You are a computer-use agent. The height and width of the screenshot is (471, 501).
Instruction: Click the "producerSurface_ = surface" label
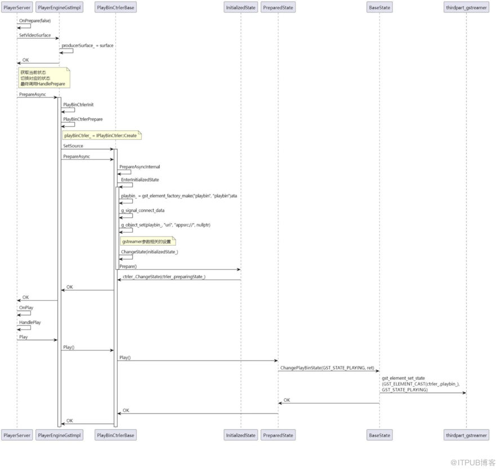[x=87, y=46]
